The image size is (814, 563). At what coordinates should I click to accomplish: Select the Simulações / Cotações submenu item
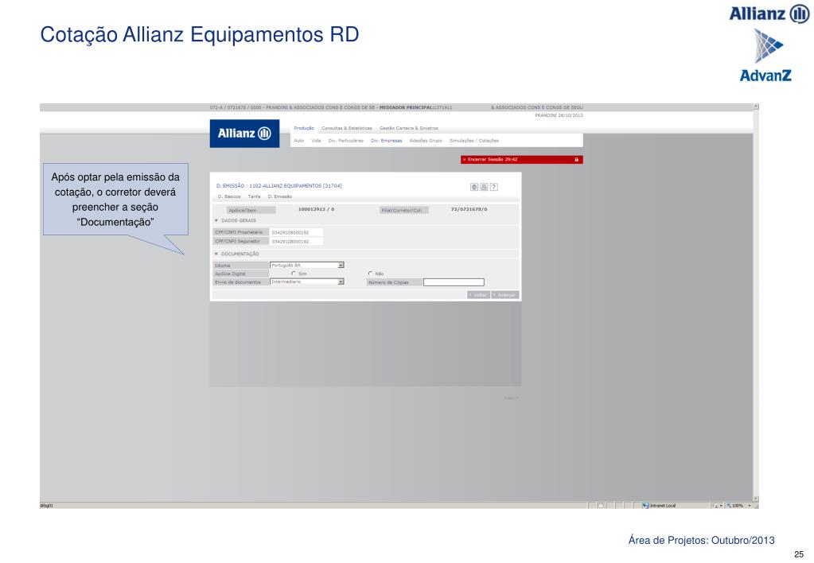tap(474, 141)
